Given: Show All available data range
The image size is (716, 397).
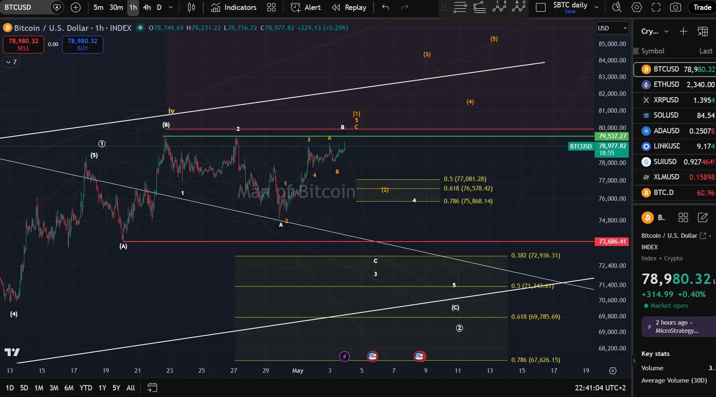Looking at the screenshot, I should click(x=131, y=388).
